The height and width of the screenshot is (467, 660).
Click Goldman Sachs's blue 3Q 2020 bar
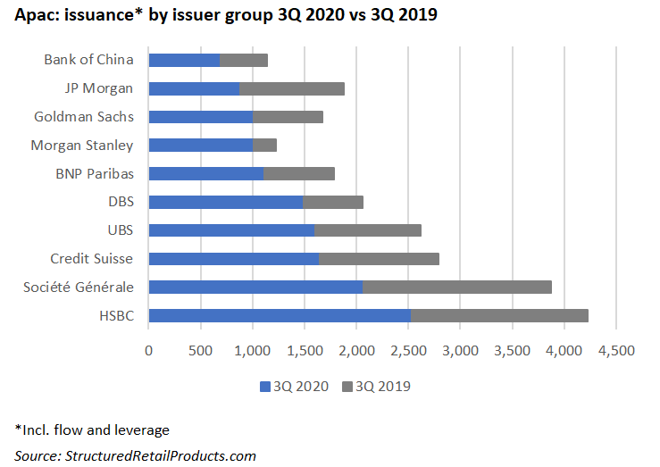coord(201,117)
